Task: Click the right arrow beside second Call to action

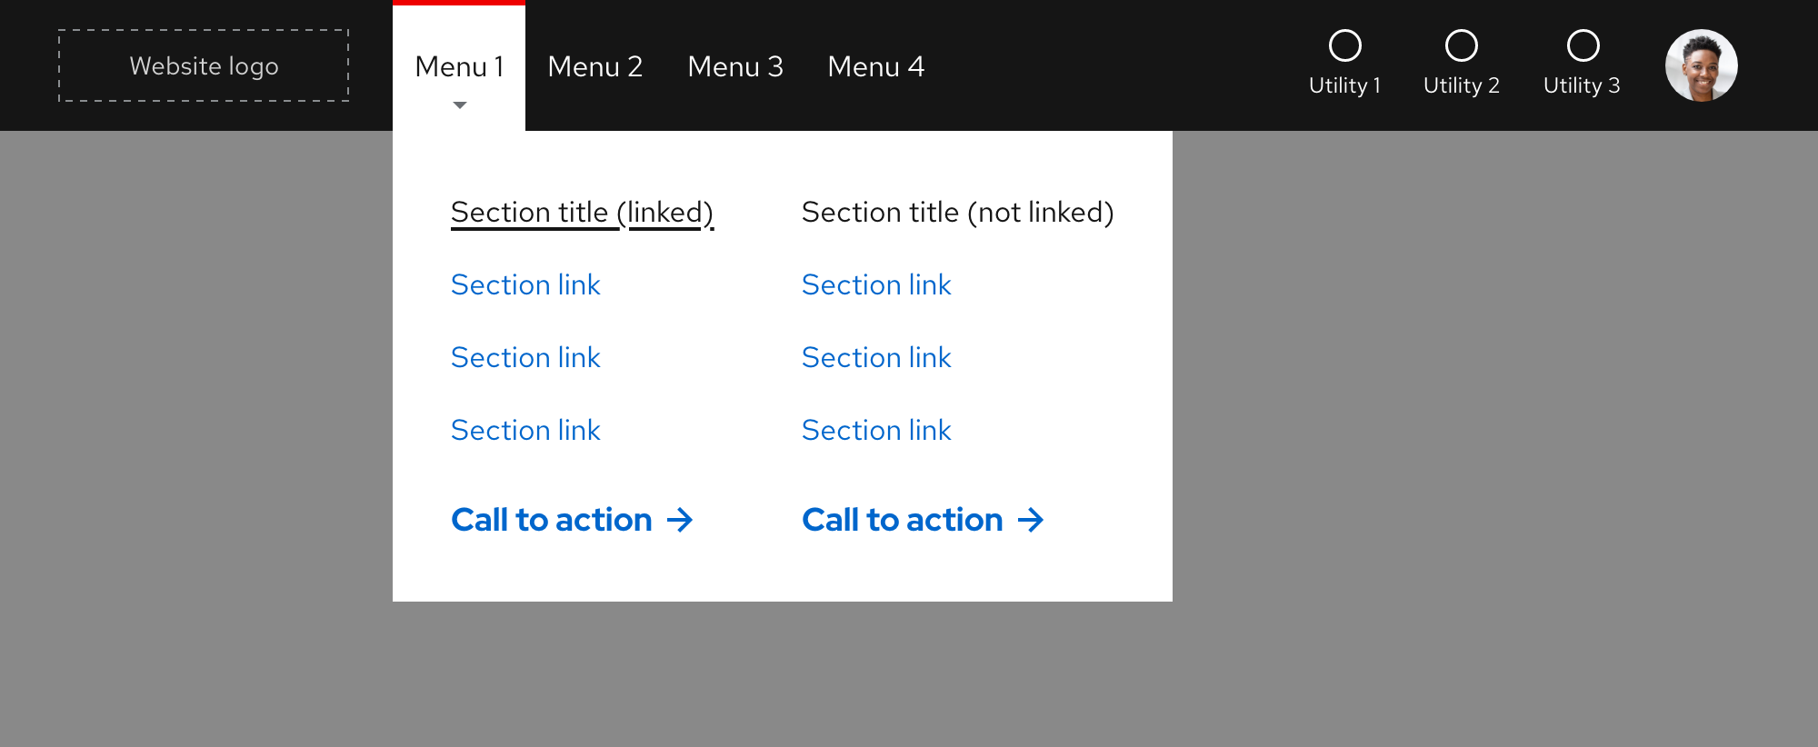Action: coord(1031,520)
